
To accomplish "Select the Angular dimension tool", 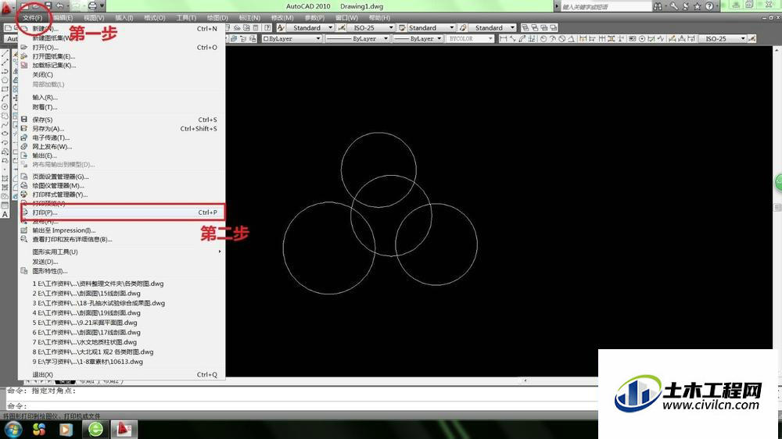I will tap(571, 39).
